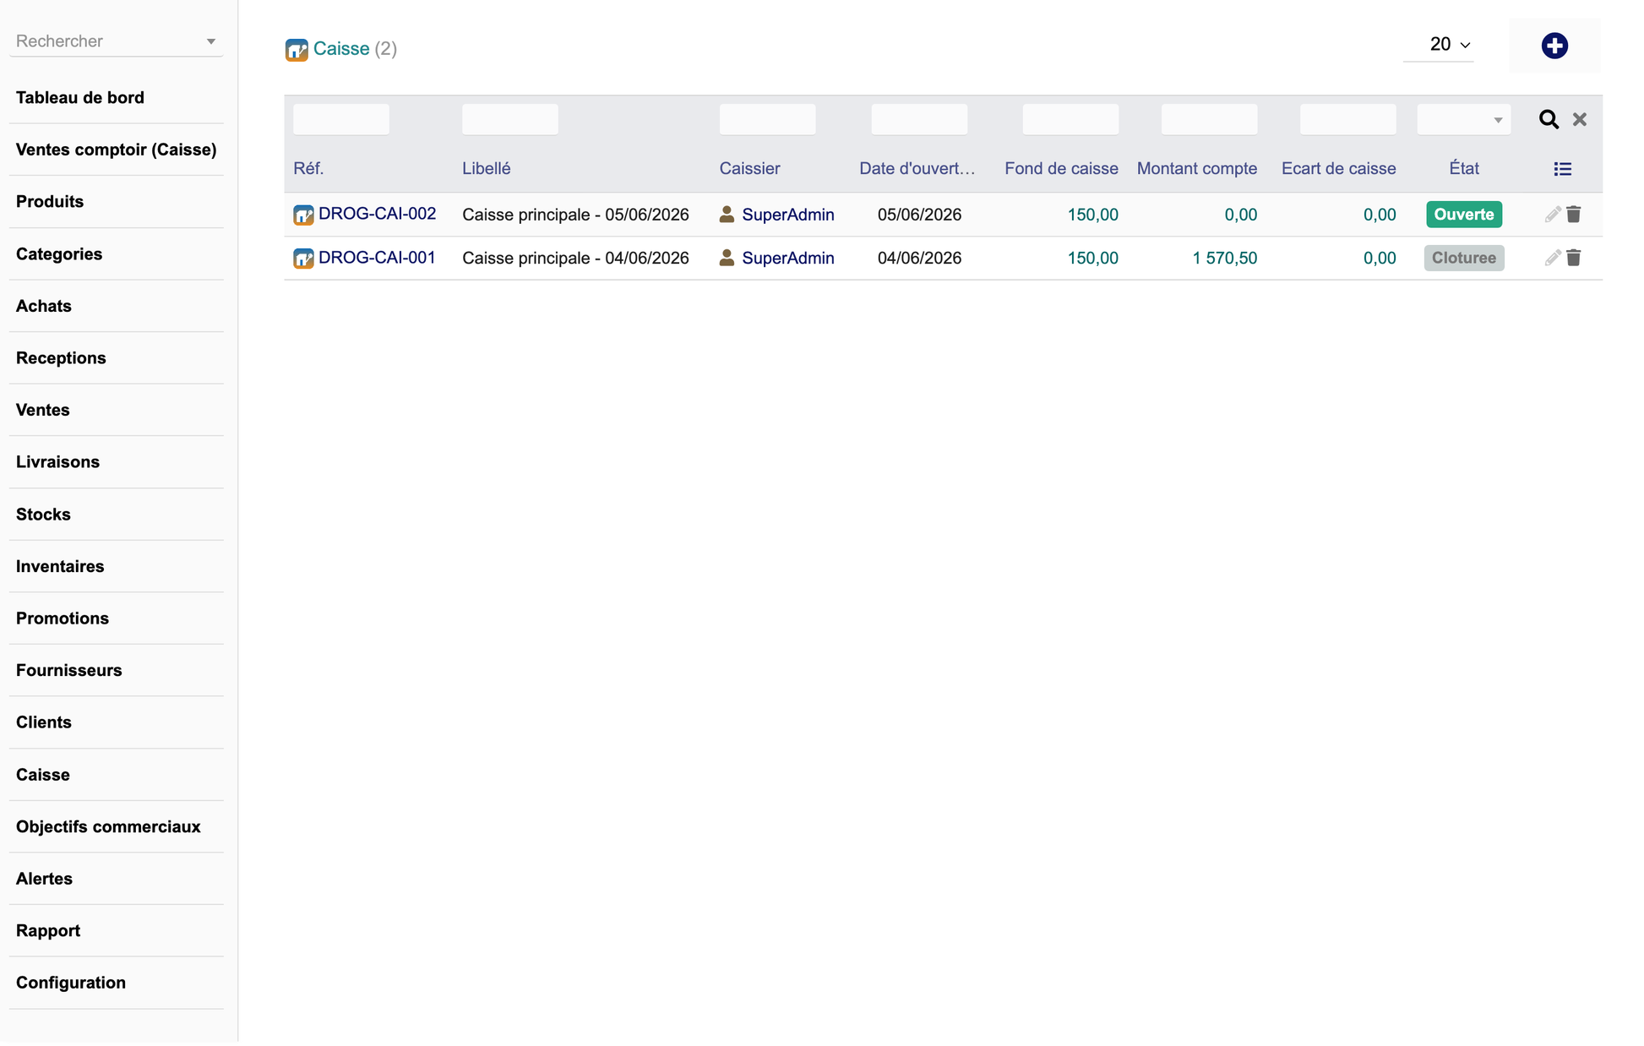Open SuperAdmin link in DROG-CAI-001 row

pos(787,258)
